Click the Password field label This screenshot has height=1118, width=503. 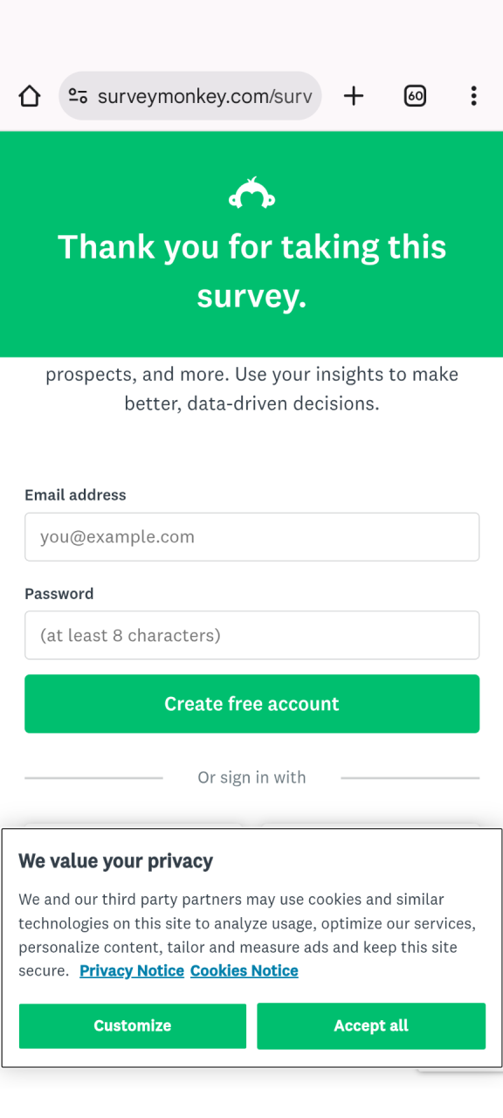point(59,594)
